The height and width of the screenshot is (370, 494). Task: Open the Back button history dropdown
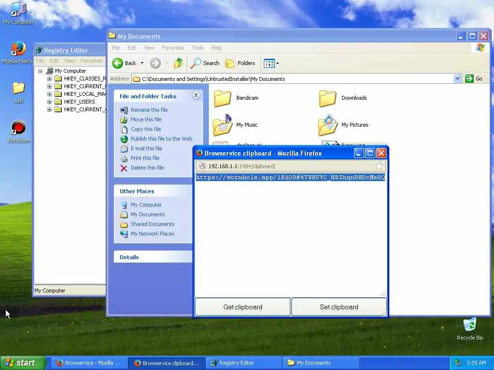142,63
